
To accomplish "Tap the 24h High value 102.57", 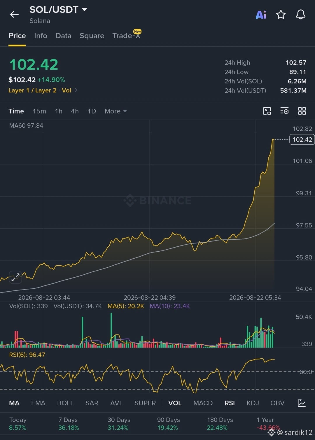I will coord(296,63).
